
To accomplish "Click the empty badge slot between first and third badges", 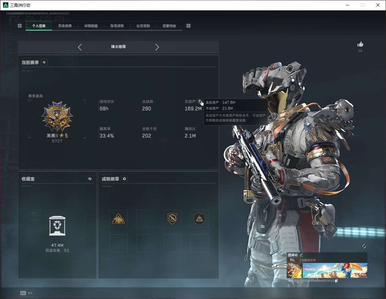I will 146,219.
